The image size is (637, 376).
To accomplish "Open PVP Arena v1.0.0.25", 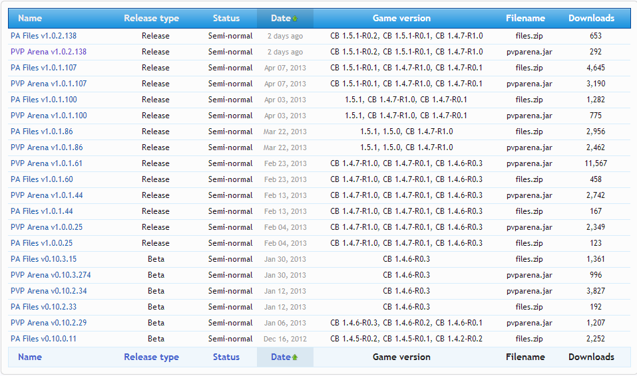I will (47, 227).
